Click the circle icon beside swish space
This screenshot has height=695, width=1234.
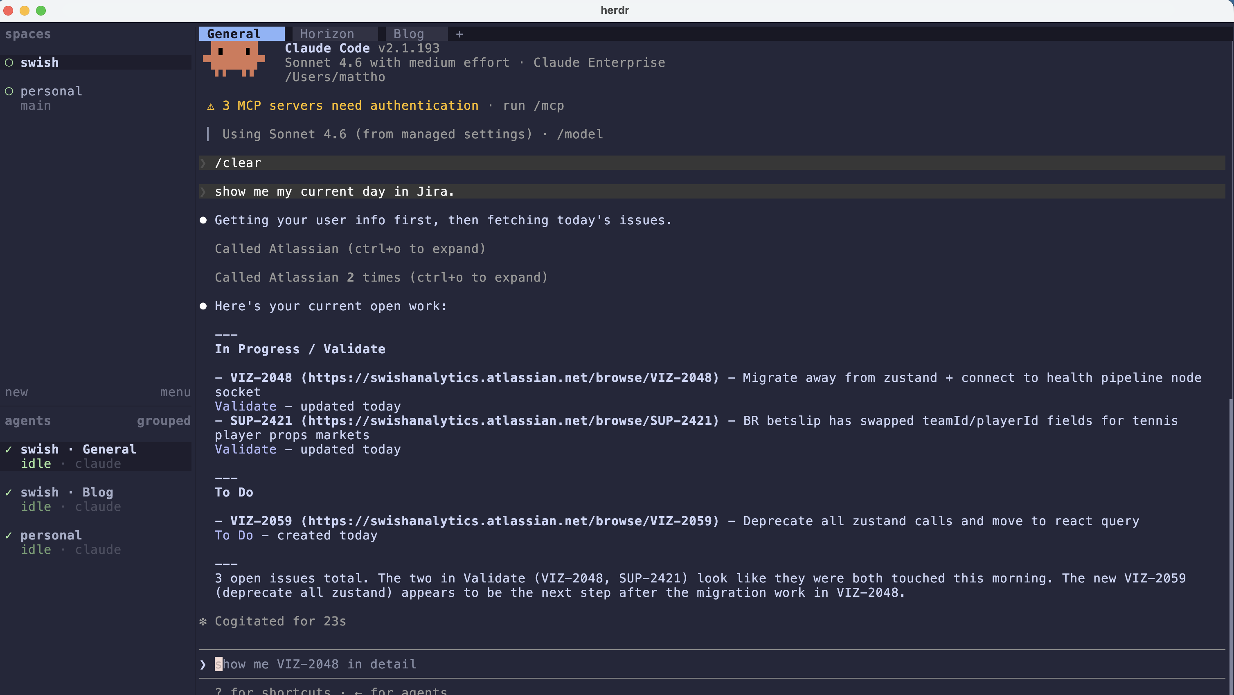[9, 63]
